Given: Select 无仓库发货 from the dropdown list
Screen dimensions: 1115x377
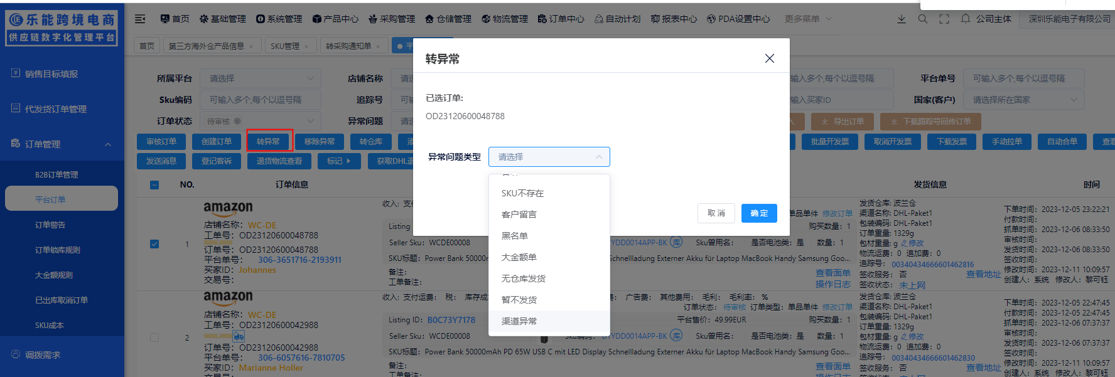Looking at the screenshot, I should pos(549,279).
